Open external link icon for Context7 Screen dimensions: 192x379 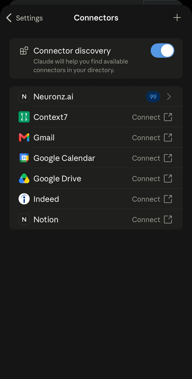168,117
